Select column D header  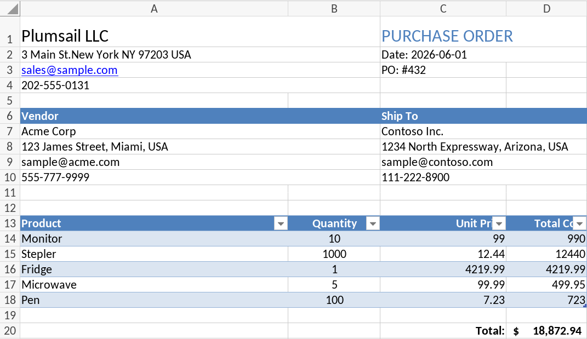[x=546, y=9]
